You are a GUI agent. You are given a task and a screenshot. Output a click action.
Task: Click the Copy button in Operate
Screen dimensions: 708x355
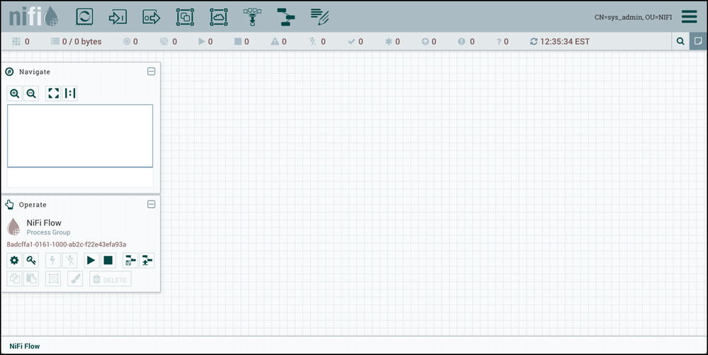coord(14,278)
